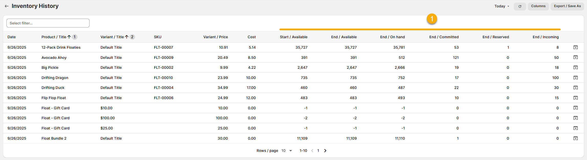Viewport: 587px width, 160px height.
Task: Open the Export / Save As menu
Action: click(567, 6)
